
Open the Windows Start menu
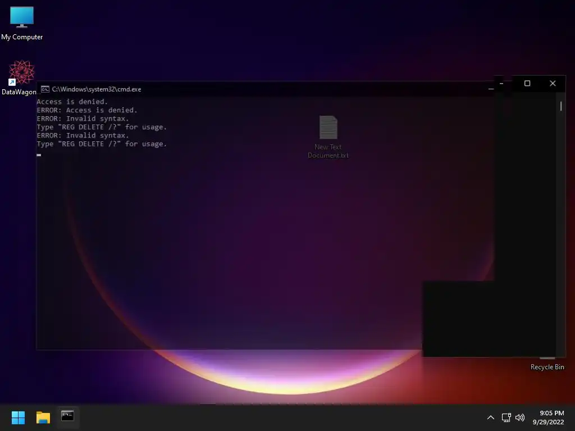click(x=18, y=418)
